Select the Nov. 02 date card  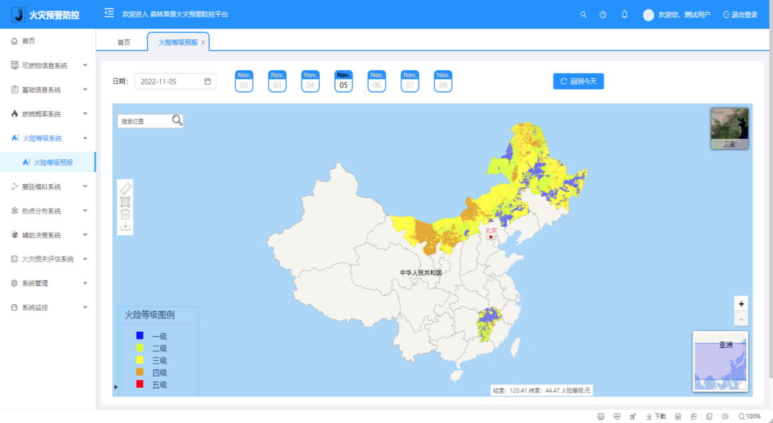coord(244,81)
